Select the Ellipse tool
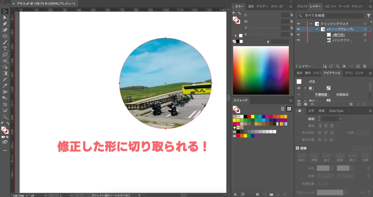Viewport: 373px width, 197px height. (x=5, y=36)
